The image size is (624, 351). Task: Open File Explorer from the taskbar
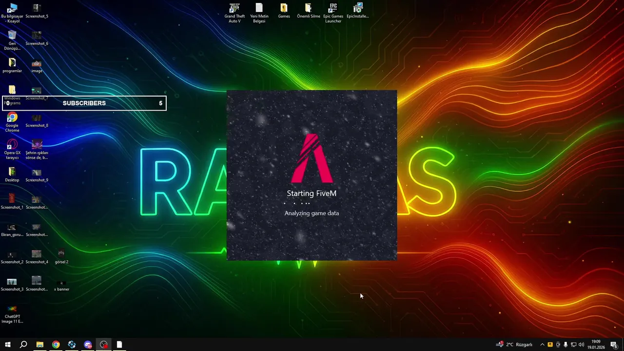(x=40, y=345)
